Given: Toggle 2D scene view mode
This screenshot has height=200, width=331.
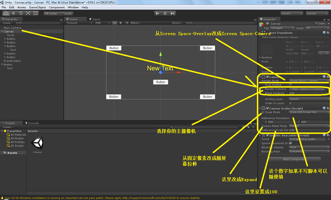Looking at the screenshot, I should point(115,23).
